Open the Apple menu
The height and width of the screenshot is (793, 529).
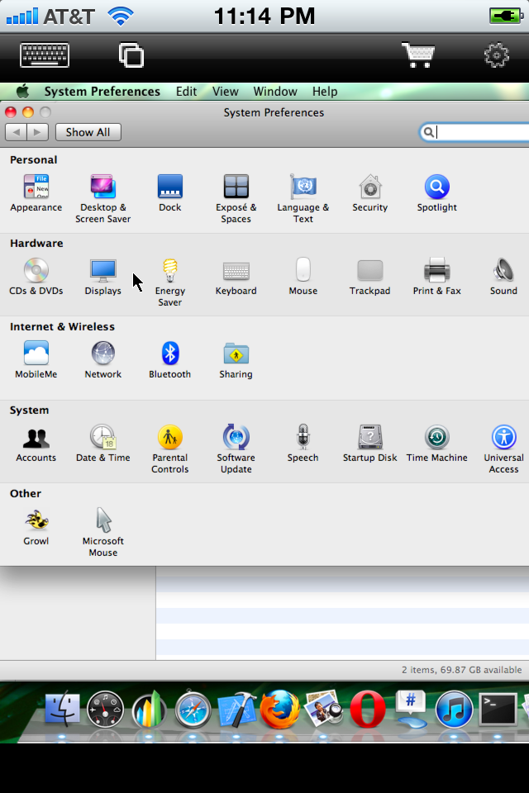[x=22, y=92]
